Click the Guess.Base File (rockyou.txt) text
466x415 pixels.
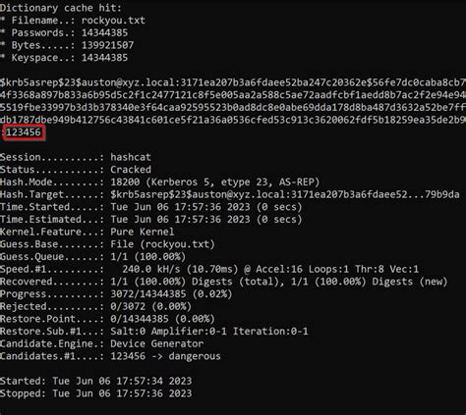(x=162, y=244)
